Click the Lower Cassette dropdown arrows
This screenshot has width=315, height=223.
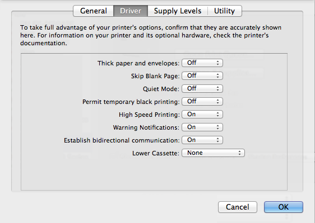click(239, 153)
